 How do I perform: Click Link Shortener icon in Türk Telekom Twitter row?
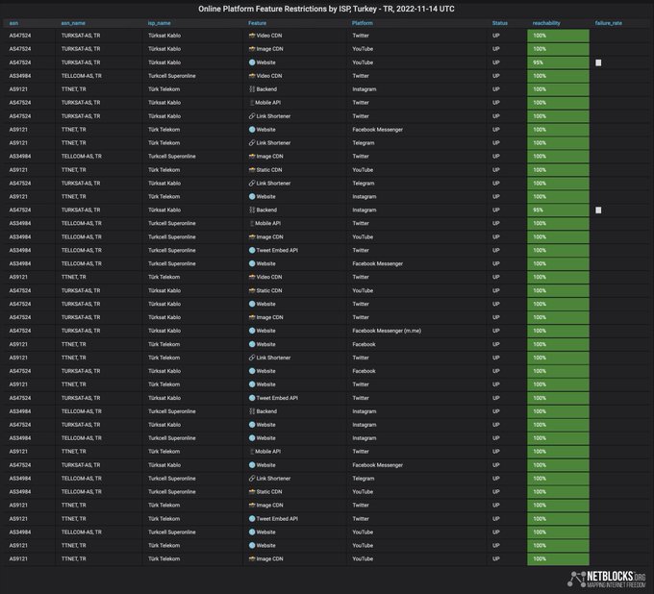coord(252,358)
